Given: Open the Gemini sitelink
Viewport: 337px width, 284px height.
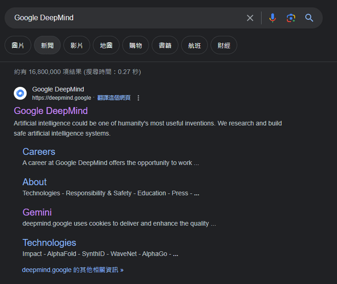Looking at the screenshot, I should [37, 212].
